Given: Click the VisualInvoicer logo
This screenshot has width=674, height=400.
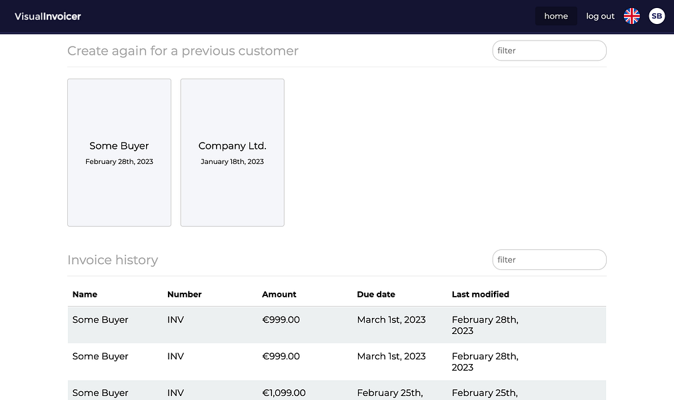Looking at the screenshot, I should 48,16.
